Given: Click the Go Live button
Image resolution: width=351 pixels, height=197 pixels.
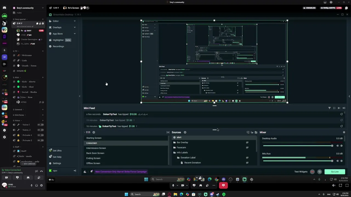Looking at the screenshot, I should (x=335, y=172).
